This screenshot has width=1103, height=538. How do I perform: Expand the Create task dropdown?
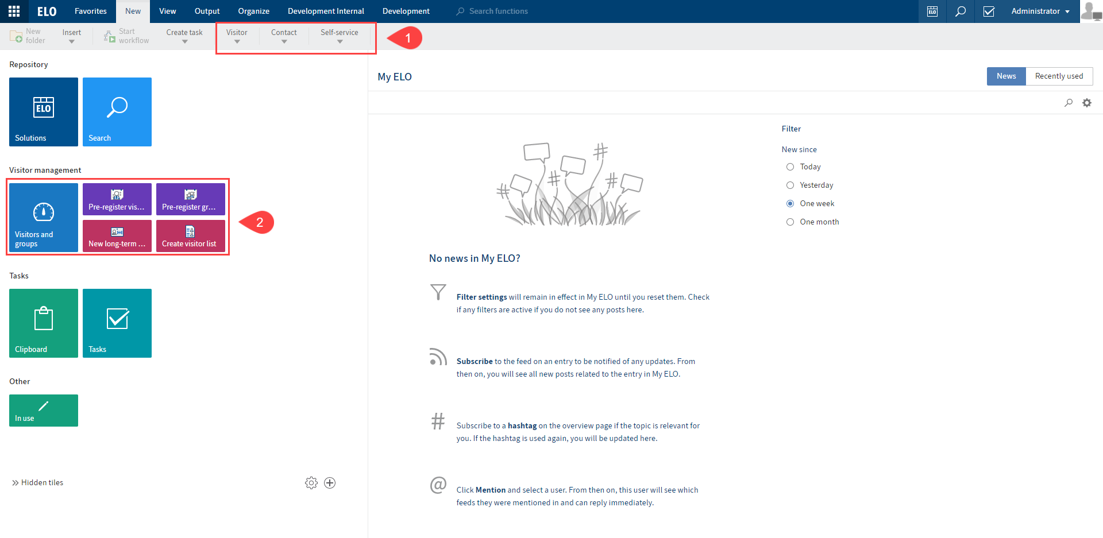[184, 36]
